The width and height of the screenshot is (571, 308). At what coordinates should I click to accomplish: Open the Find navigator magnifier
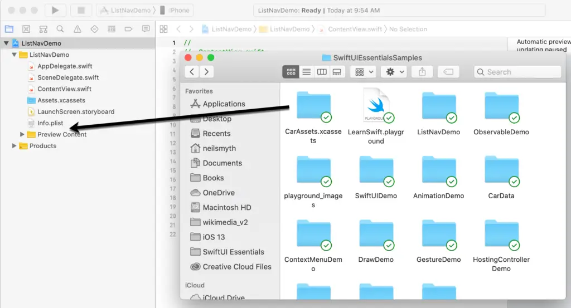pos(60,29)
